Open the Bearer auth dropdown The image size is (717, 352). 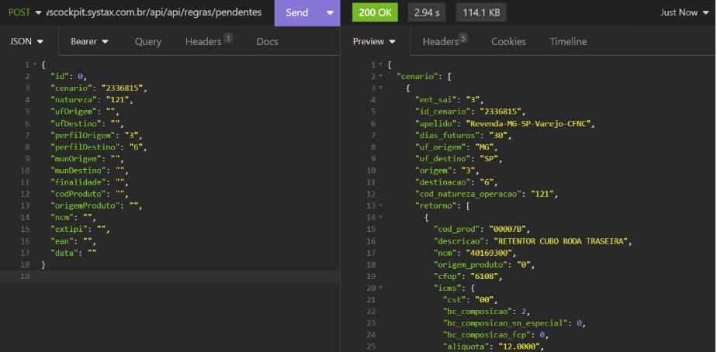90,41
